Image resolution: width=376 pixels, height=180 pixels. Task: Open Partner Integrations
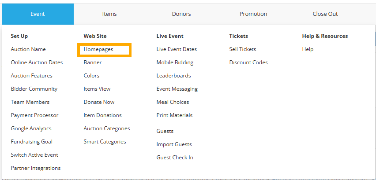click(x=36, y=168)
